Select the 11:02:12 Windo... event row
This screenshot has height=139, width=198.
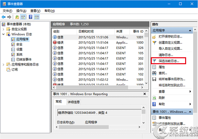(98, 80)
